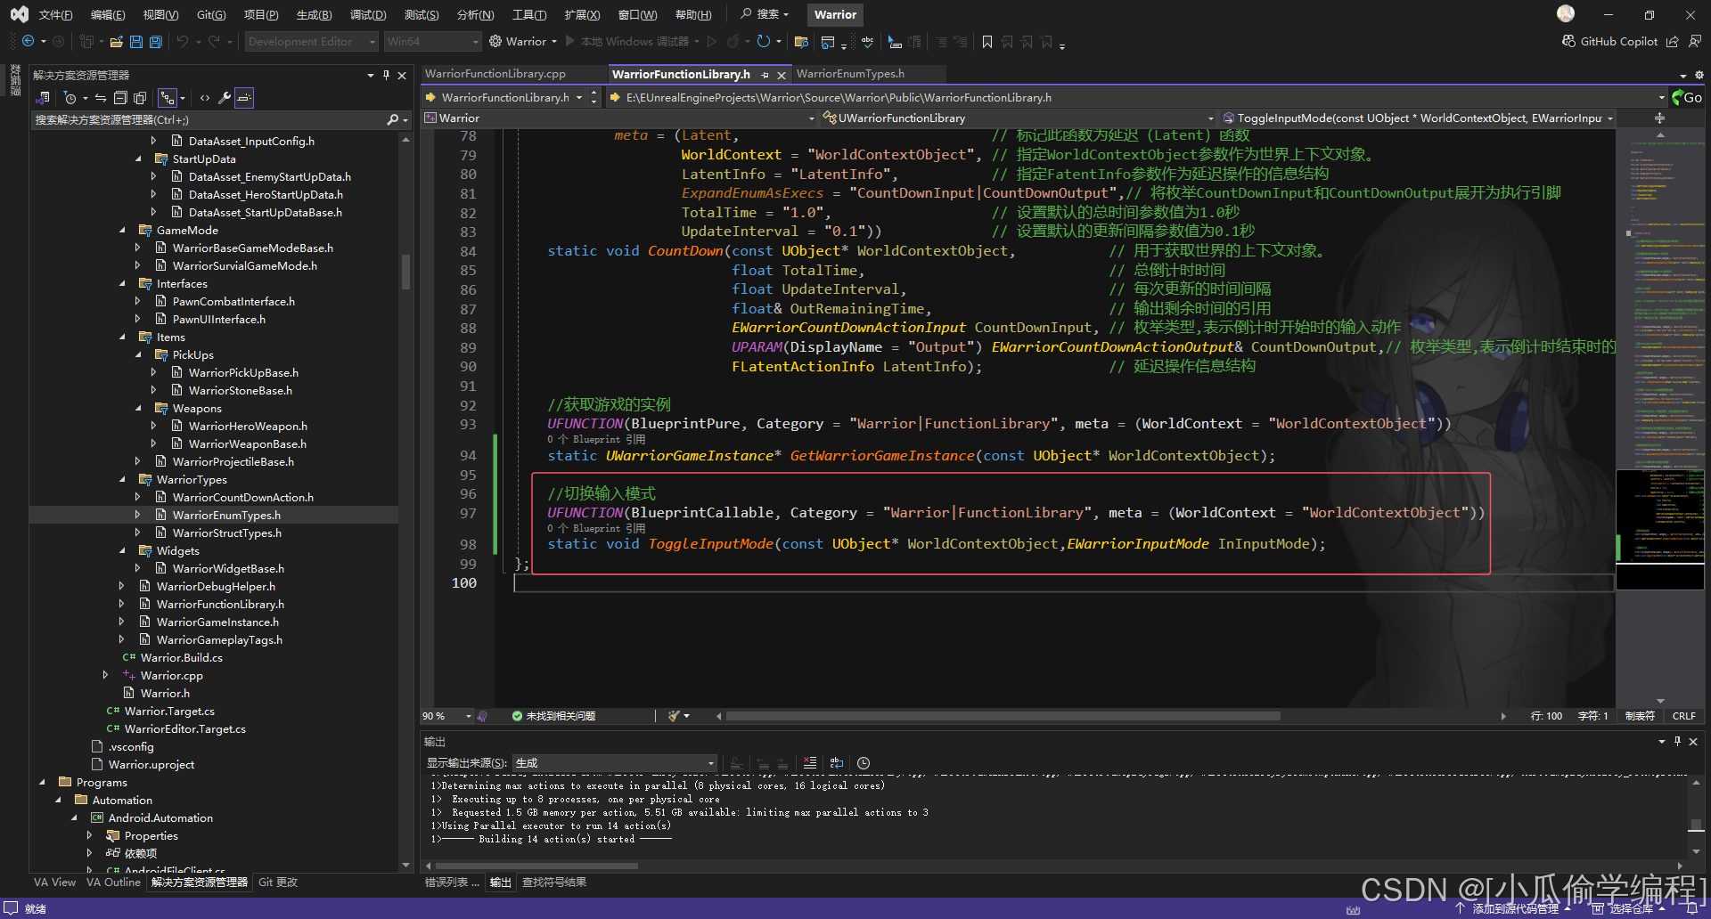Click the Open File folder icon
This screenshot has height=919, width=1711.
(117, 42)
